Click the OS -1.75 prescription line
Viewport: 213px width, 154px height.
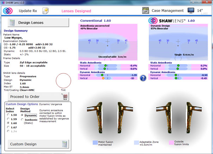tap(25, 48)
